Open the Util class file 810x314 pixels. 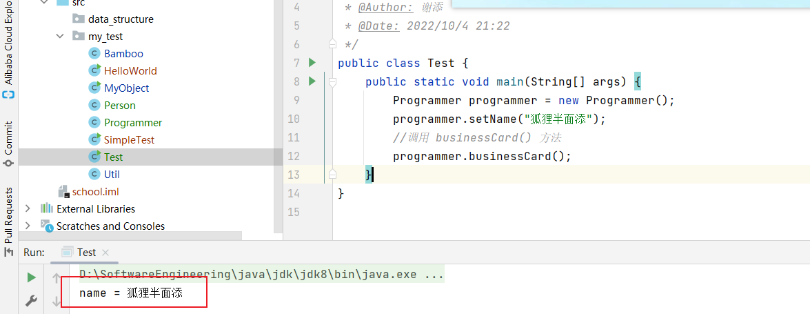[112, 175]
